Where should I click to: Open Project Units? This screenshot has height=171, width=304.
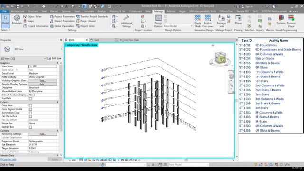coord(85,26)
